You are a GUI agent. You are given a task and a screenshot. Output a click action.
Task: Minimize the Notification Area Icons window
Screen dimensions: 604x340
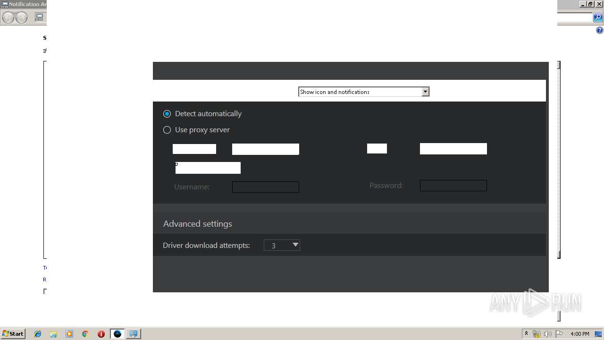pos(583,4)
